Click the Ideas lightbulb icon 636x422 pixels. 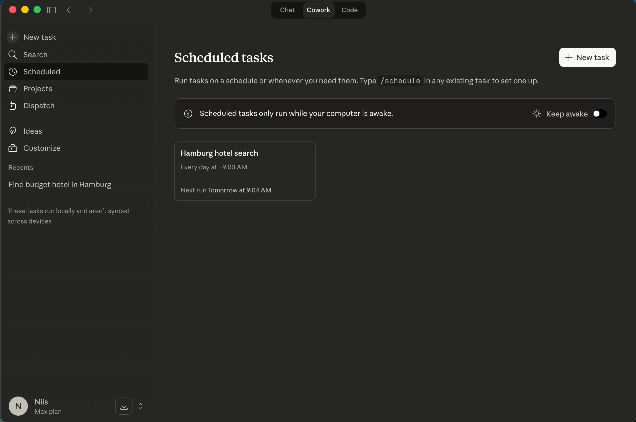[x=13, y=131]
